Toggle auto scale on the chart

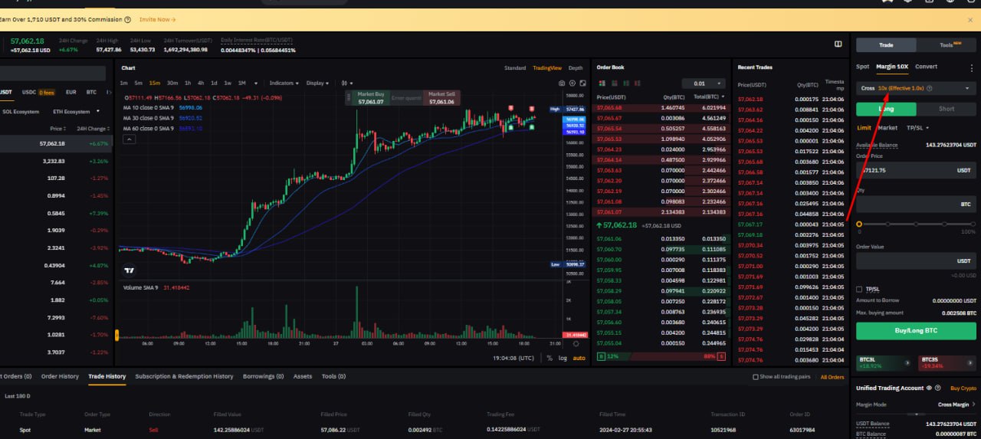coord(579,358)
